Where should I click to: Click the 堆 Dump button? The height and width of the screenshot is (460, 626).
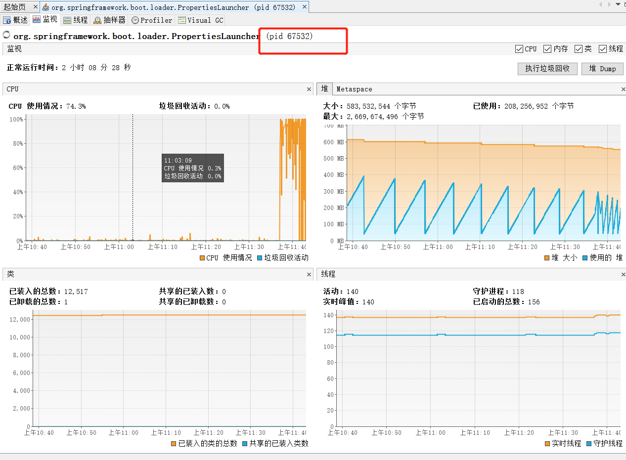[x=602, y=69]
